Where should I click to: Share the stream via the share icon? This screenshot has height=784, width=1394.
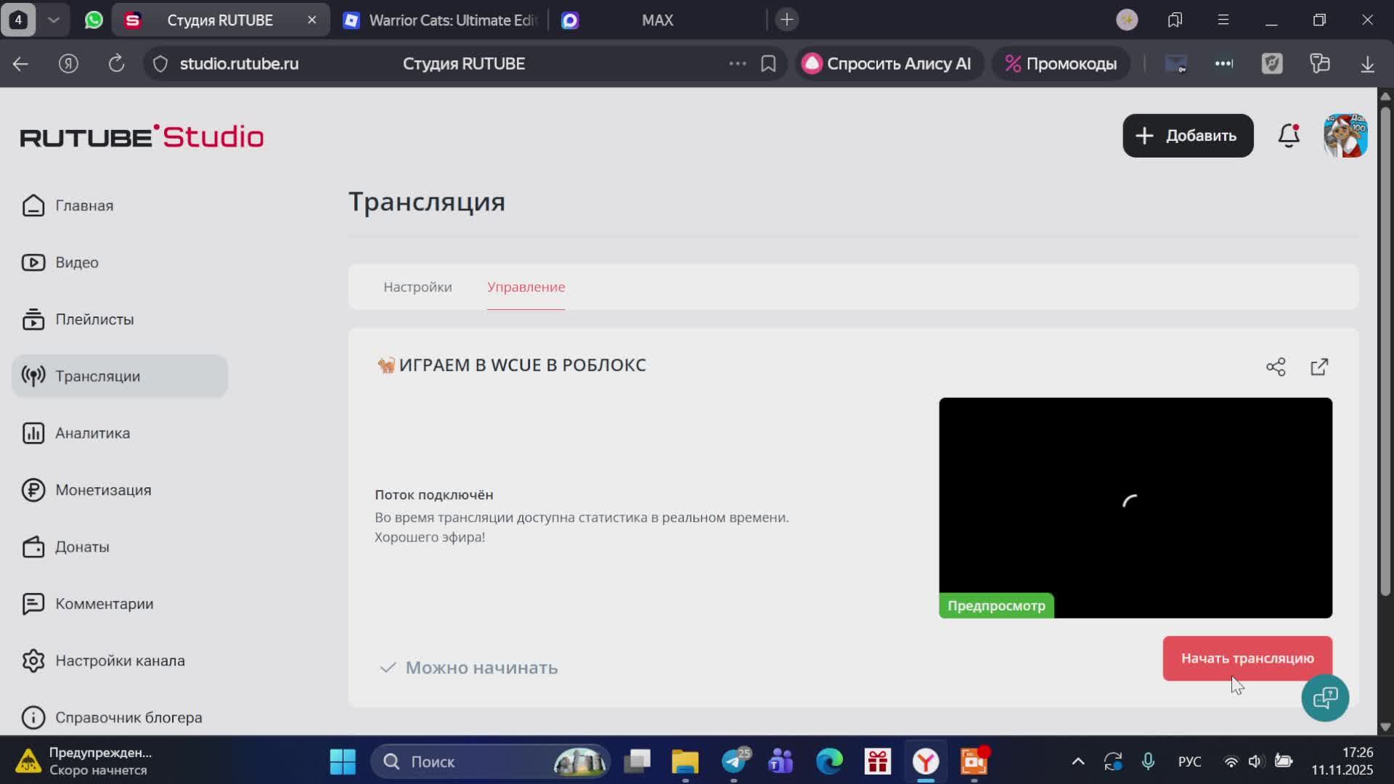[x=1276, y=367]
